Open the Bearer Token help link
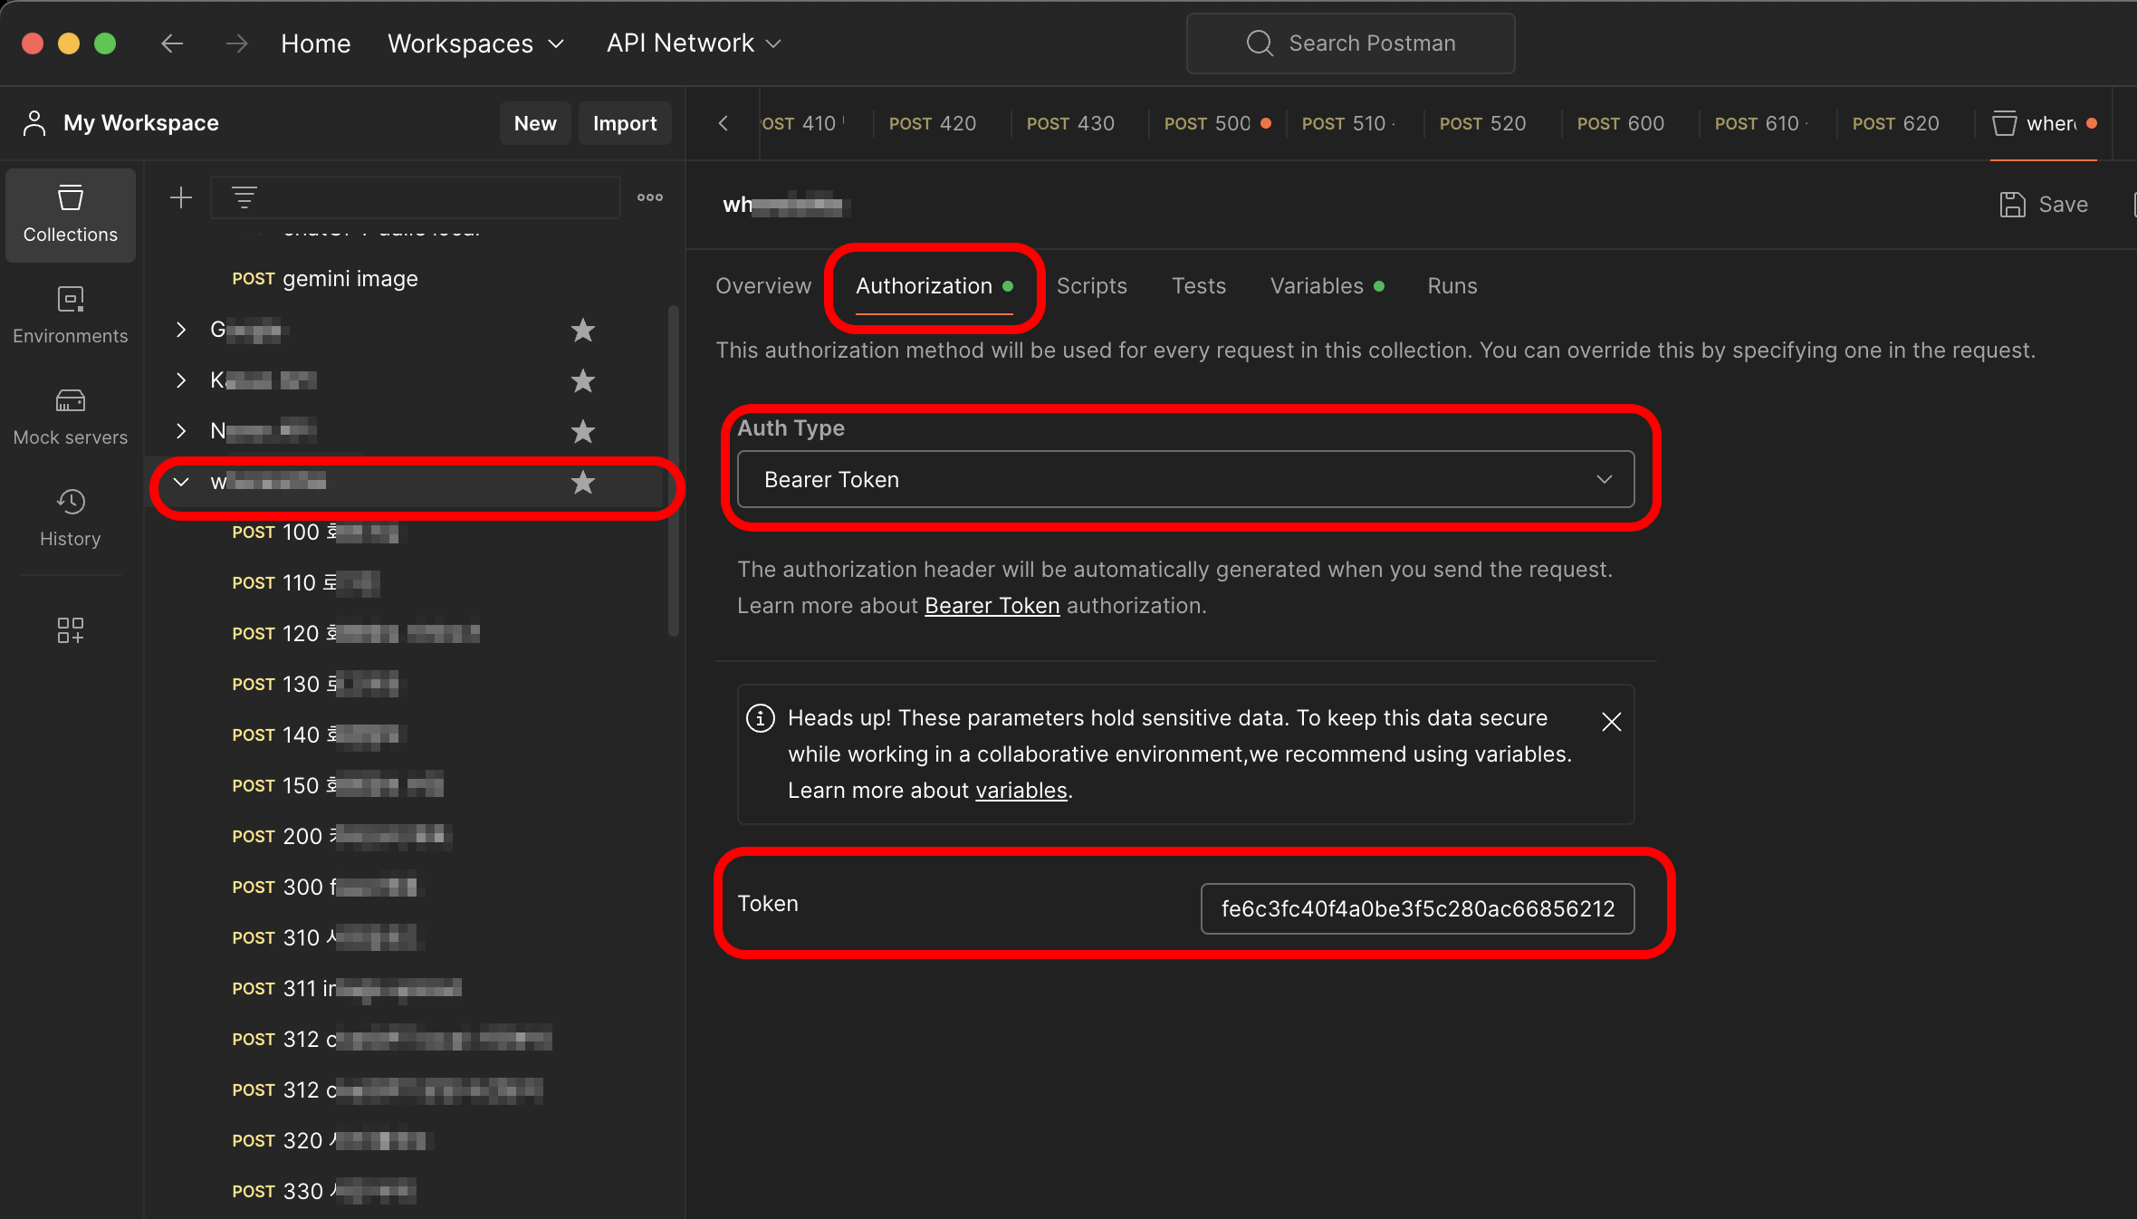 point(992,606)
